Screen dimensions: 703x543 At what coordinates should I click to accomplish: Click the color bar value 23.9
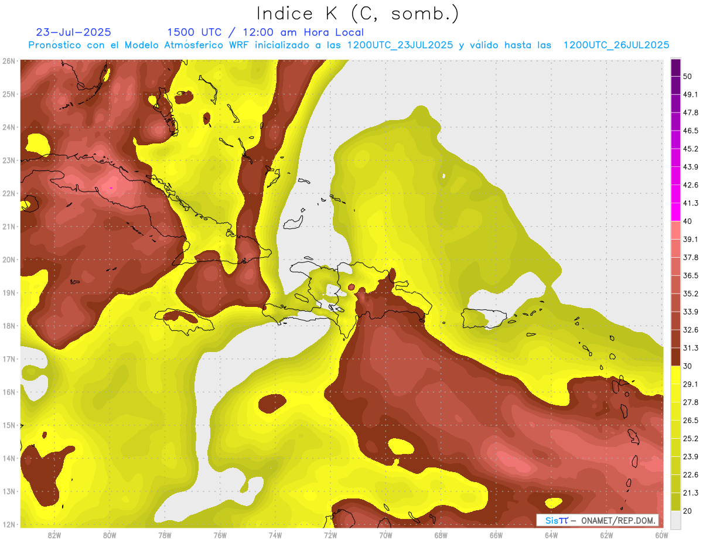coord(691,457)
